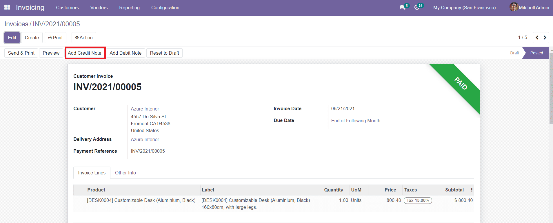Open the conversations chat icon
This screenshot has width=553, height=223.
coord(403,8)
